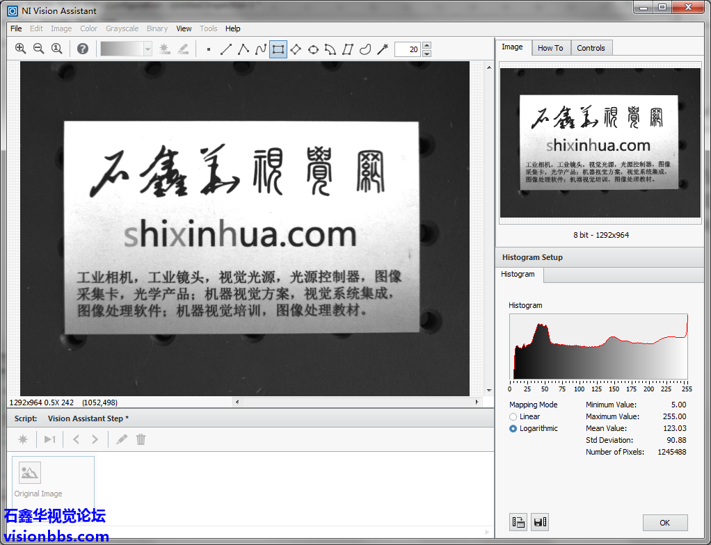Select the Oval ROI tool

[x=313, y=49]
